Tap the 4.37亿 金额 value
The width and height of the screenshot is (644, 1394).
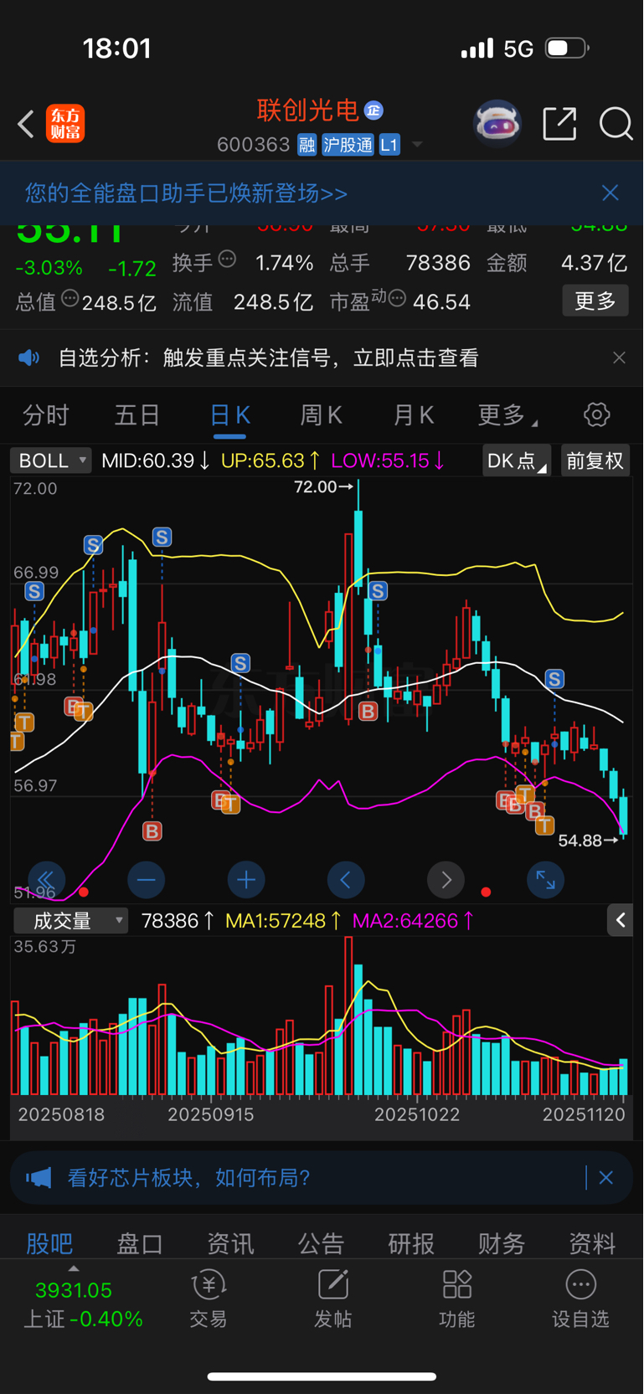pos(594,263)
